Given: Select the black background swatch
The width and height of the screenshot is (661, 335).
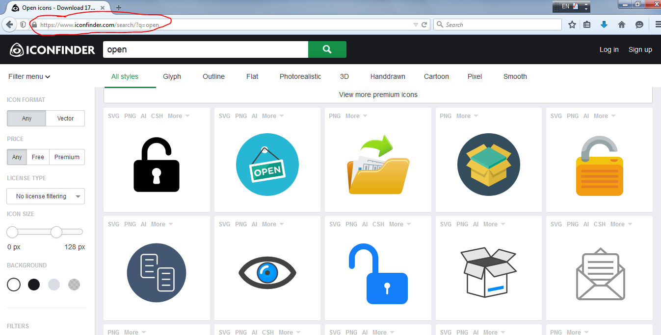Looking at the screenshot, I should coord(34,285).
